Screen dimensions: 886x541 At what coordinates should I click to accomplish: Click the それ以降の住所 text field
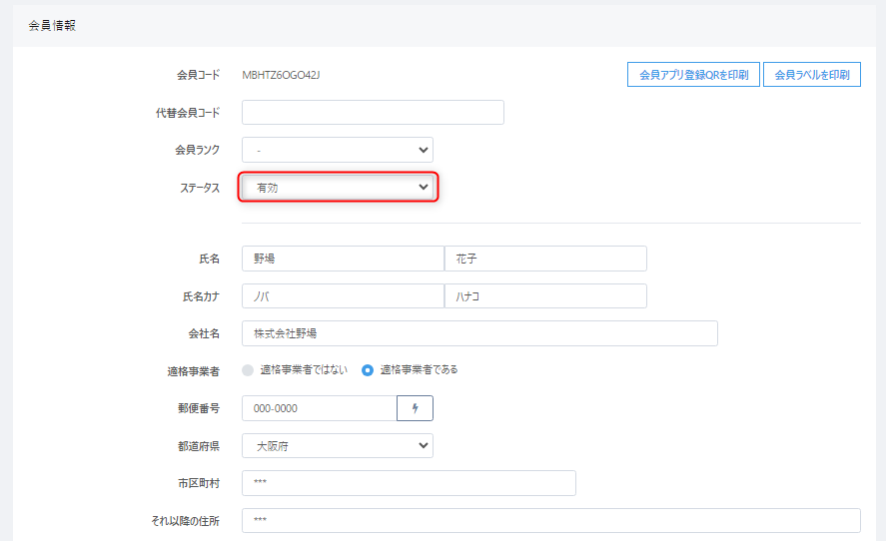coord(550,520)
